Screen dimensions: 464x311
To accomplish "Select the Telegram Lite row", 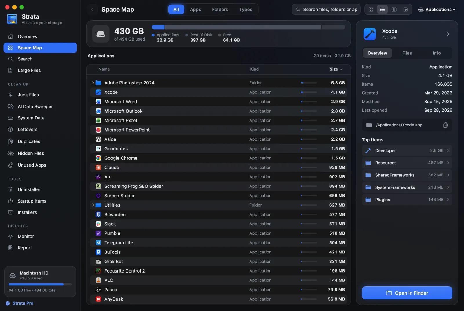I will 219,243.
